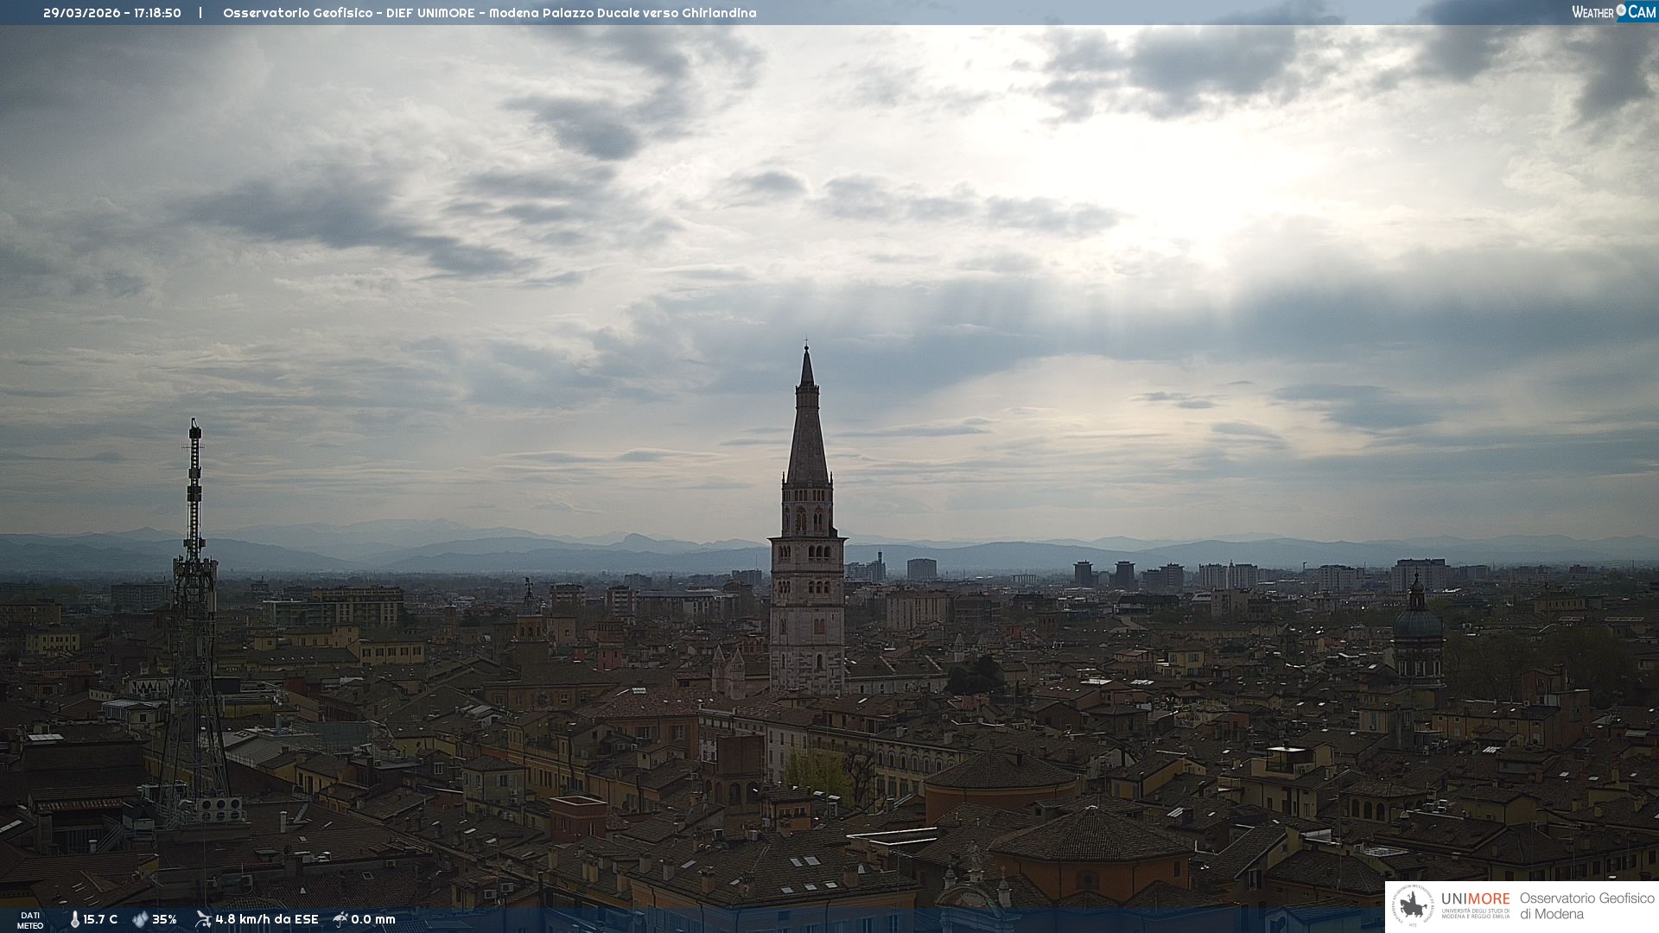
Task: Click the church dome at the right
Action: point(1417,622)
